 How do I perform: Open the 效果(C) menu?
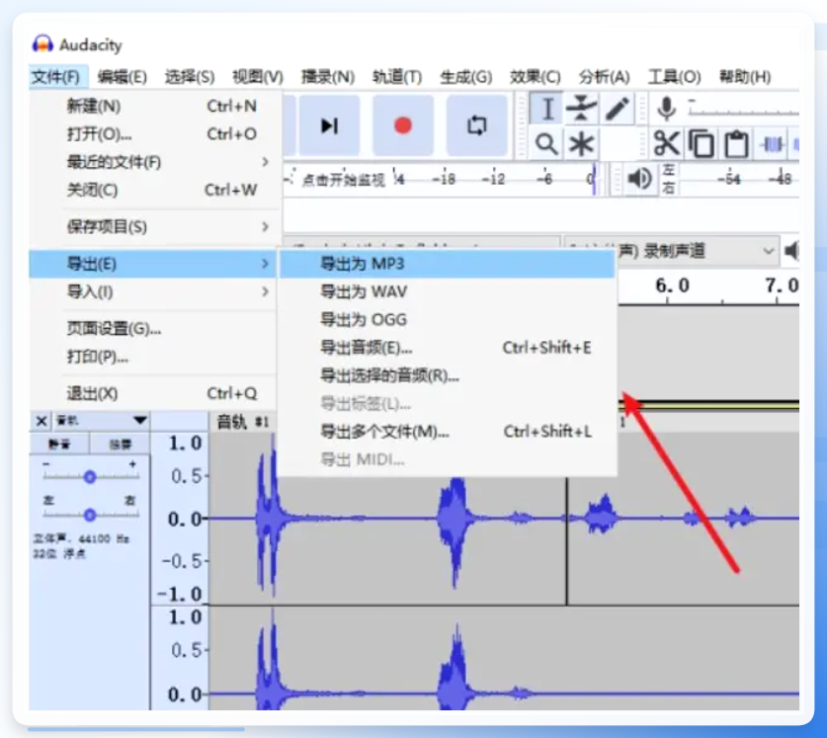coord(535,77)
